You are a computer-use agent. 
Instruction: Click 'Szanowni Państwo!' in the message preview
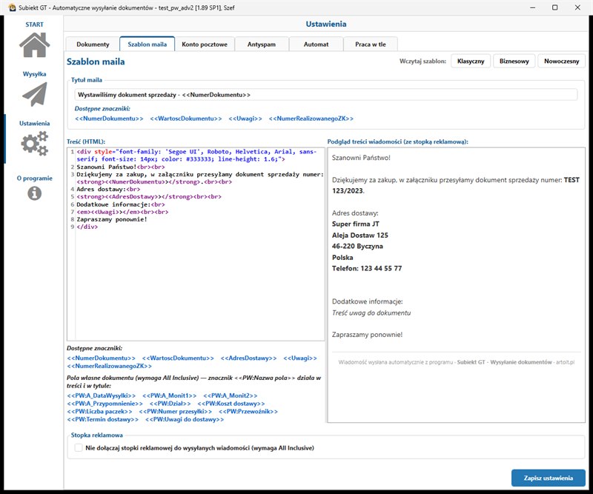(361, 158)
